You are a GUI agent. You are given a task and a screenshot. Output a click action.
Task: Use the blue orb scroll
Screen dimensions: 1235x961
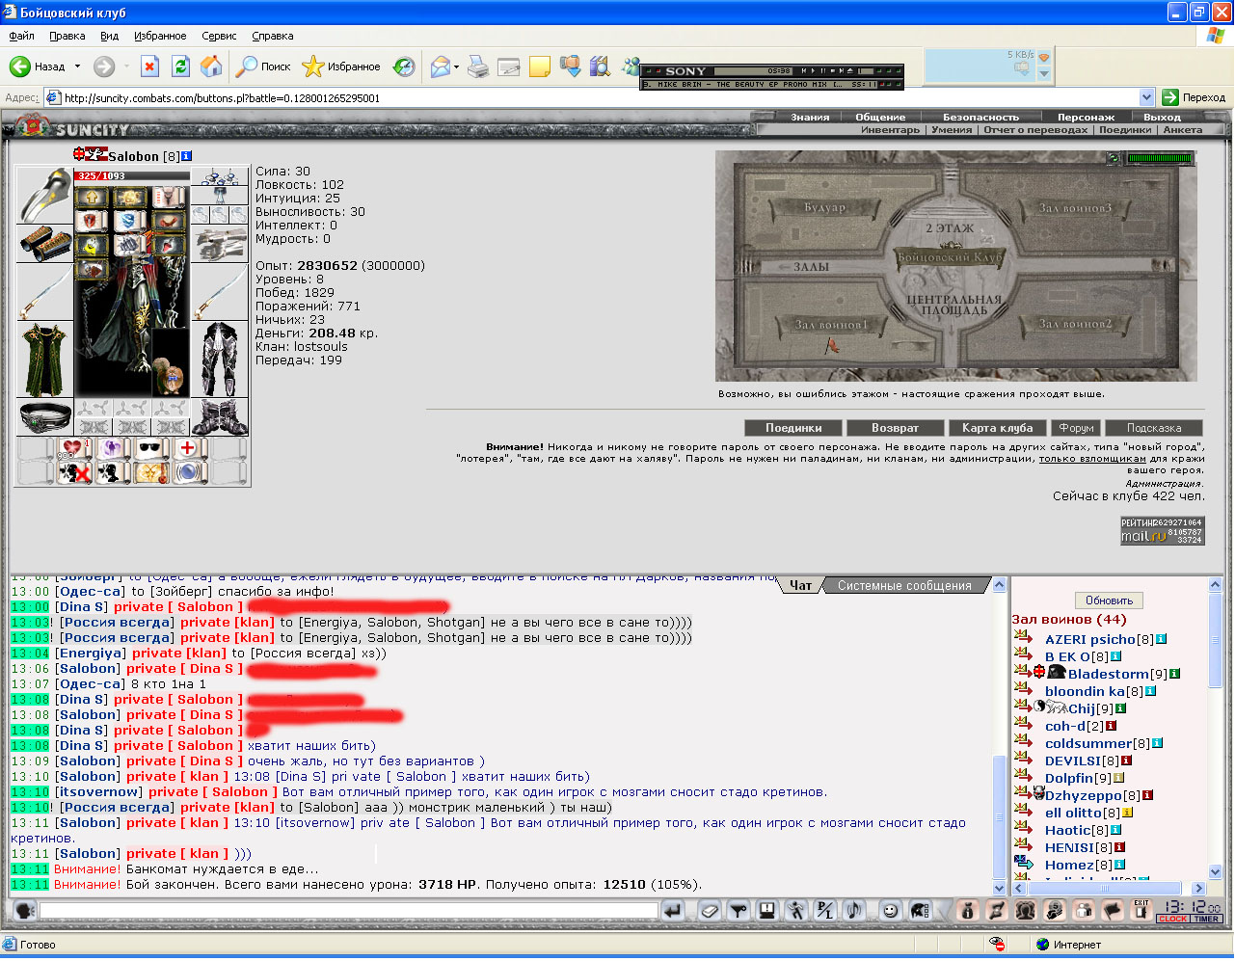(188, 472)
